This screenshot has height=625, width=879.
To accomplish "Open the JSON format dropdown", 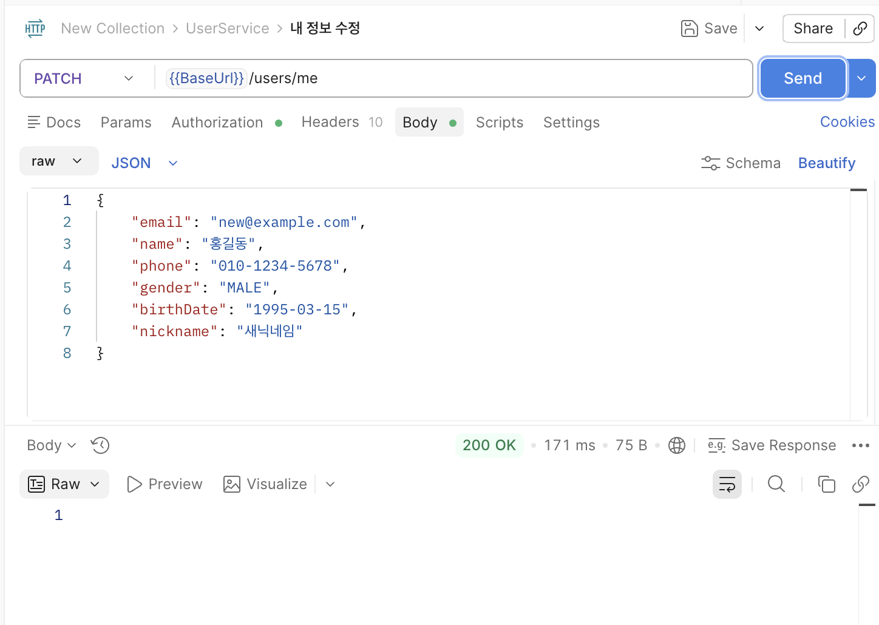I will [144, 163].
